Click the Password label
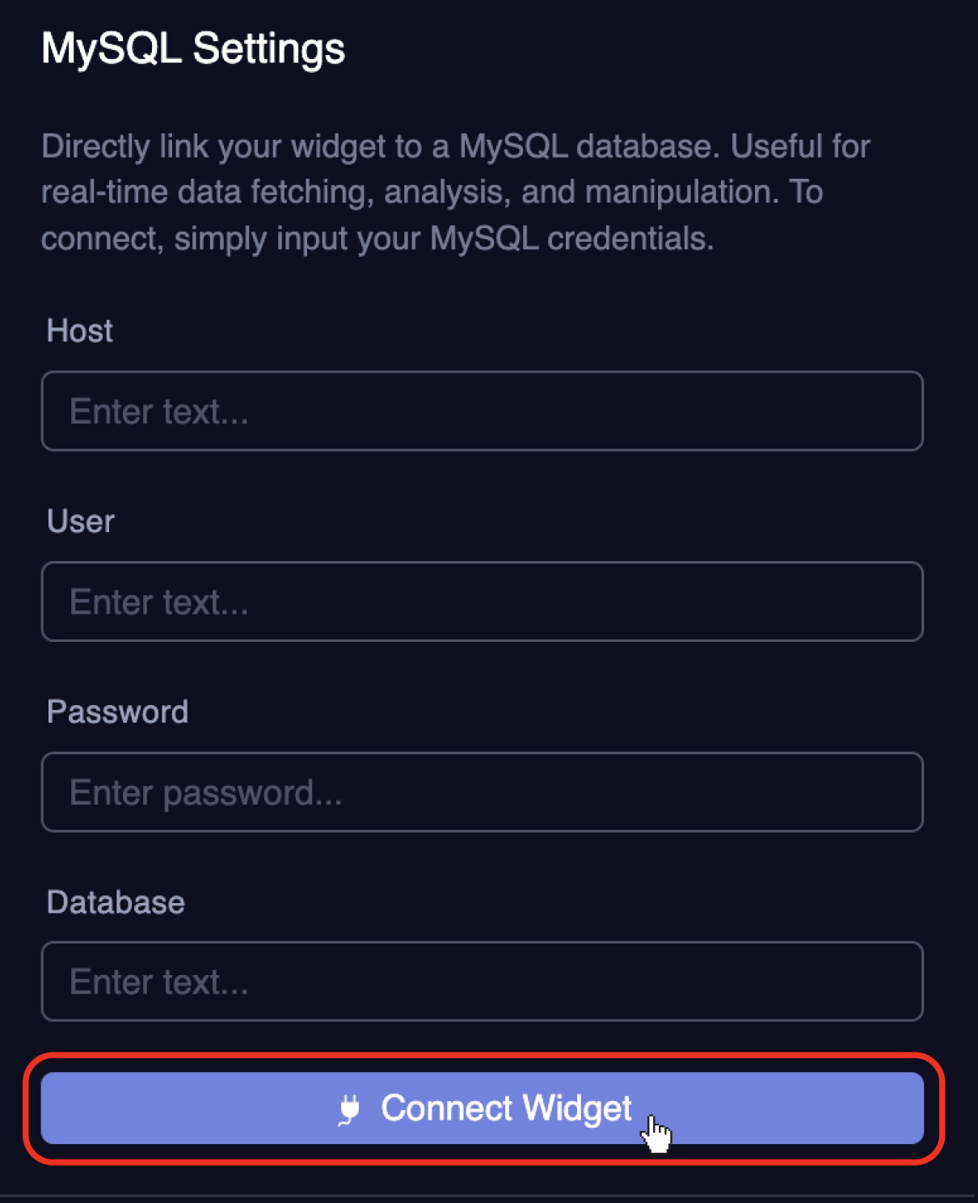 pyautogui.click(x=117, y=711)
